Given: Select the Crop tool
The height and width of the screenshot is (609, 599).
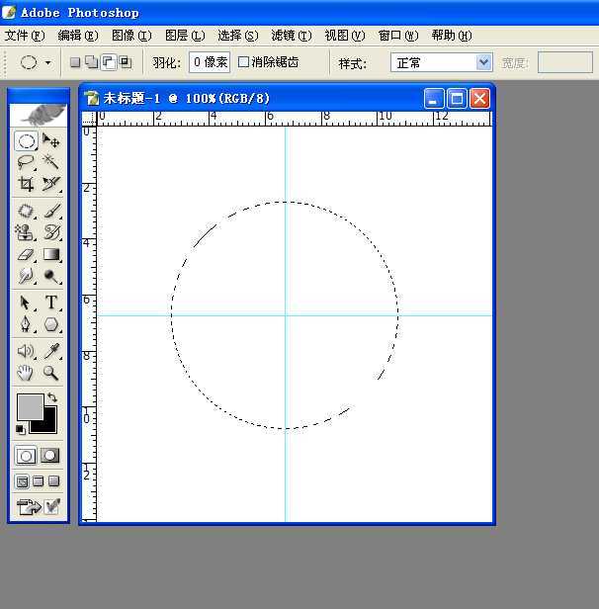Looking at the screenshot, I should pyautogui.click(x=27, y=184).
